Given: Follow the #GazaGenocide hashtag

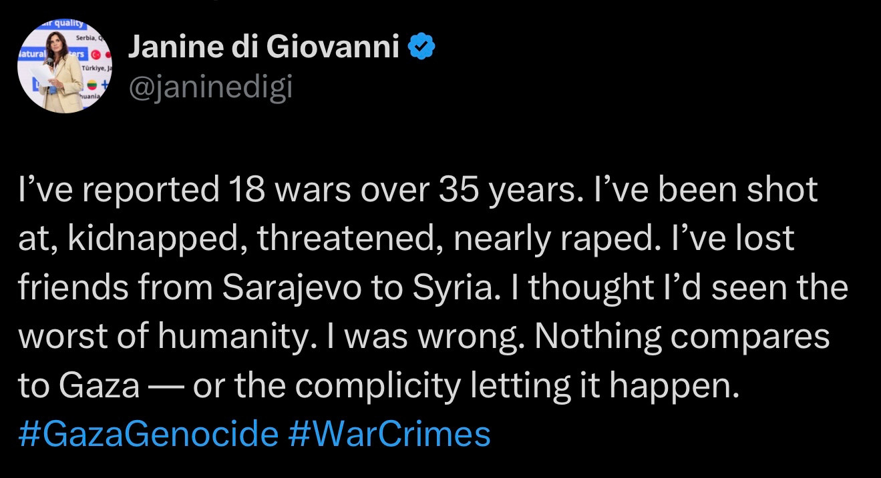Looking at the screenshot, I should coord(148,435).
